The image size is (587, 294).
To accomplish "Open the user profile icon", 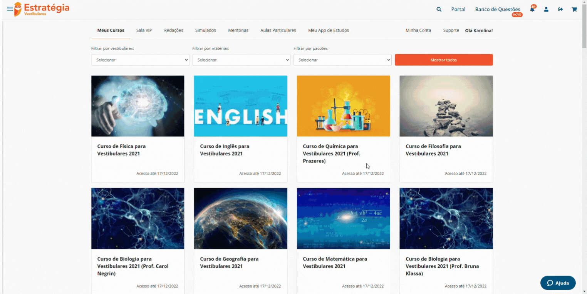I will pyautogui.click(x=546, y=9).
